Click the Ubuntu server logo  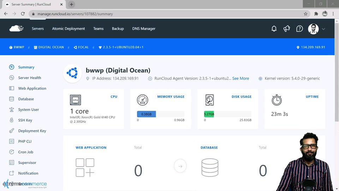click(x=72, y=73)
